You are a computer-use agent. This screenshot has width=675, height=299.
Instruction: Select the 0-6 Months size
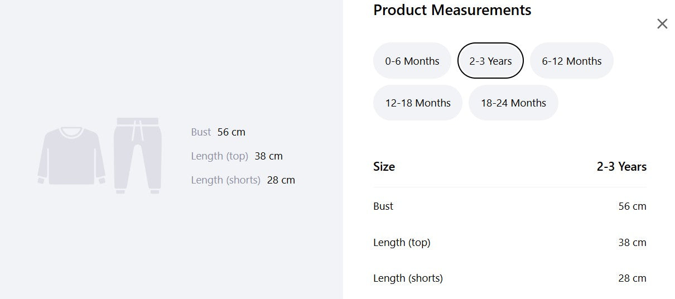point(412,61)
